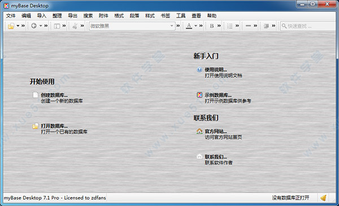This screenshot has height=206, width=339.
Task: Open the font name combo box 微软雅黑
Action: coord(132,26)
